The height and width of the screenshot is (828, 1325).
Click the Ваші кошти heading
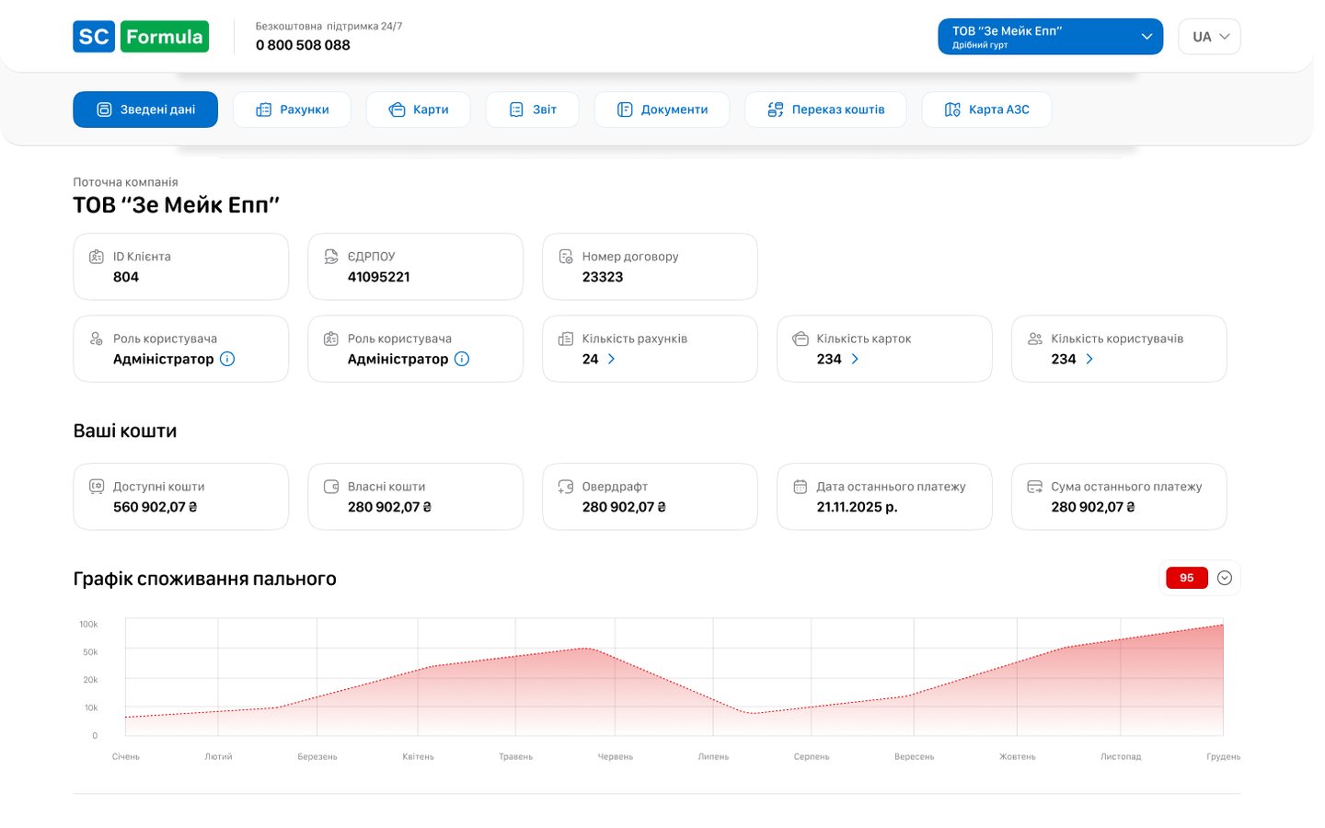click(125, 431)
